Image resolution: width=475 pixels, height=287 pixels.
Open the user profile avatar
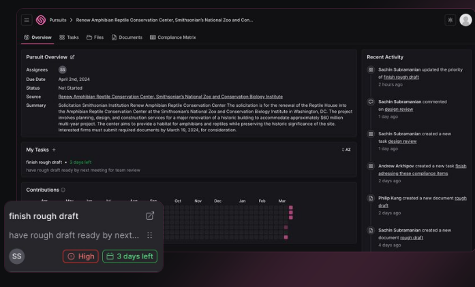click(x=465, y=20)
